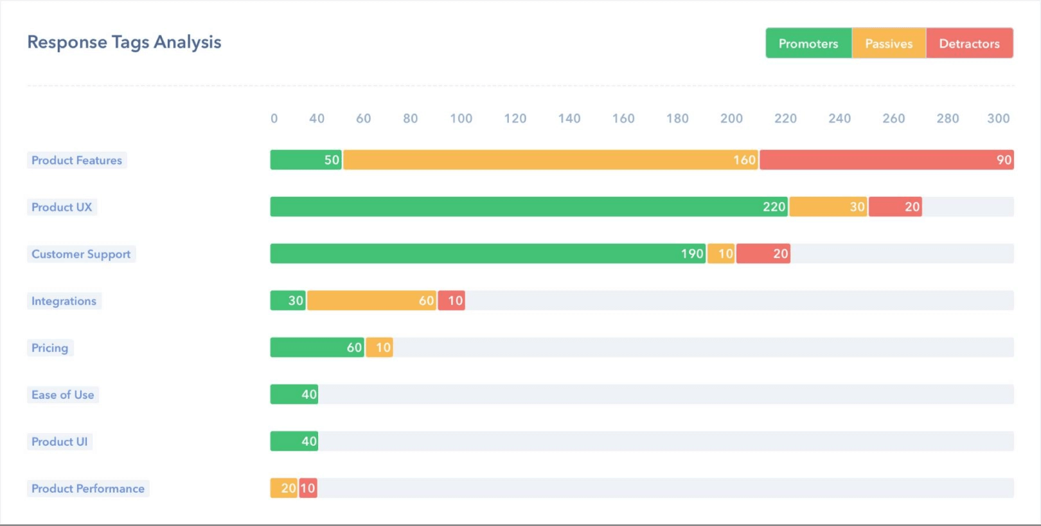Select the Ease of Use tag
Screen dimensions: 1041x526
(x=62, y=395)
